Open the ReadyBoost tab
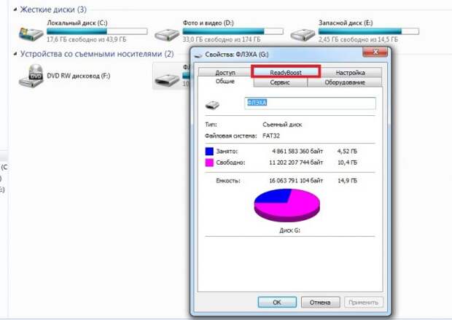Viewport: 452px width, 320px height. 286,72
